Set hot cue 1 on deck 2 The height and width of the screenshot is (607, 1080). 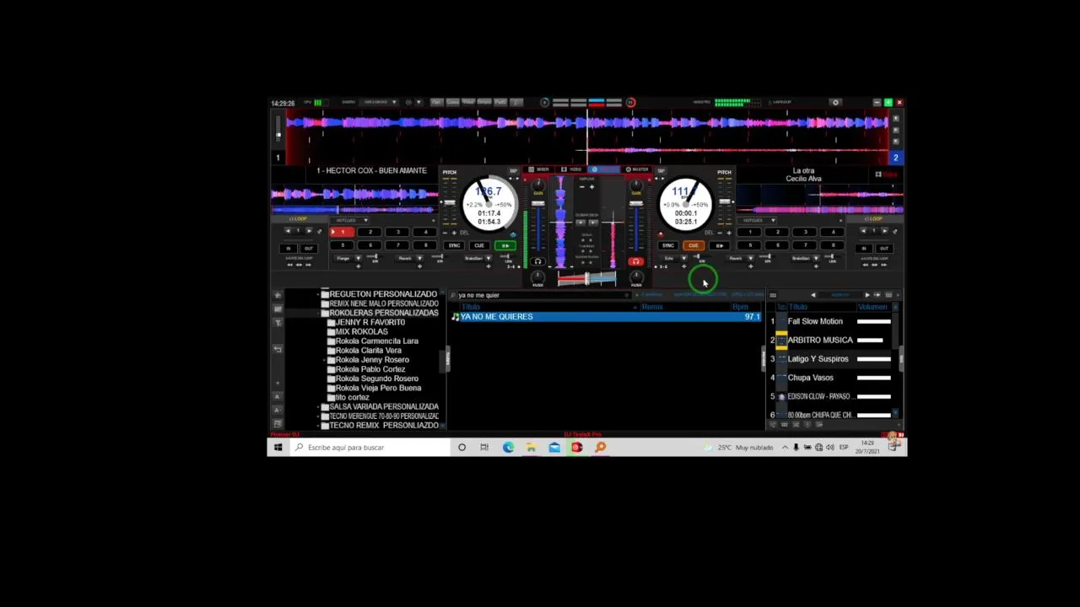pos(750,232)
